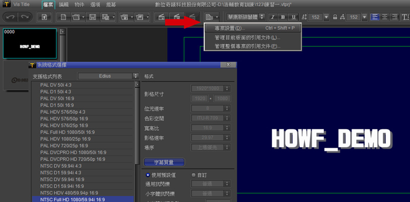Toggle underline text formatting
This screenshot has height=202, width=410.
point(293,17)
